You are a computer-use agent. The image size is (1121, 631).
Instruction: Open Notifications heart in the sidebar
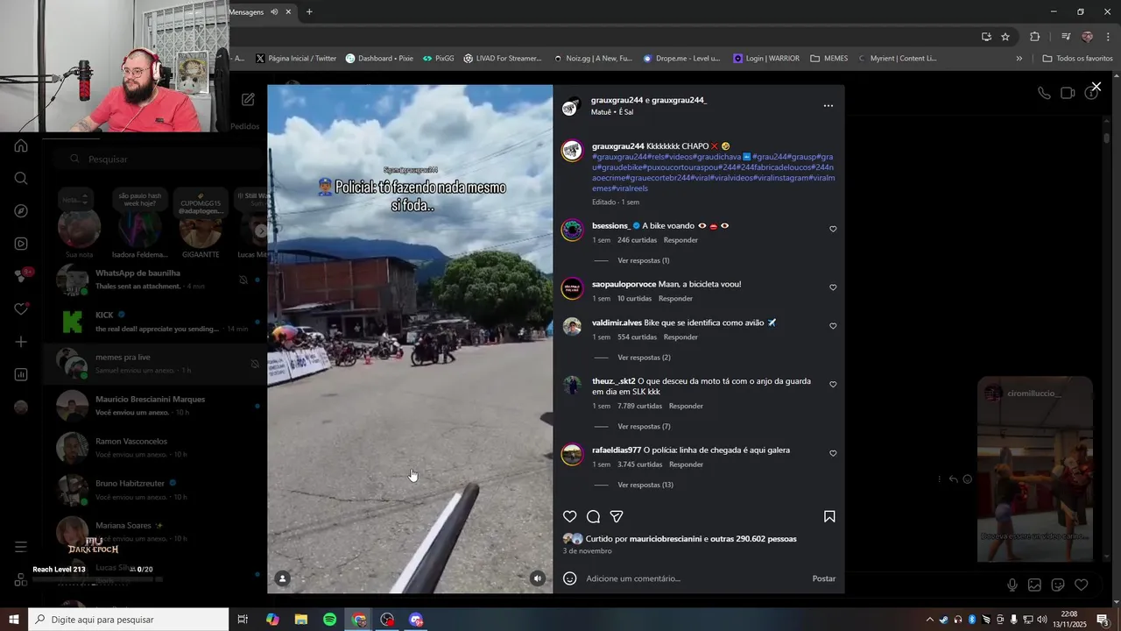(x=21, y=309)
